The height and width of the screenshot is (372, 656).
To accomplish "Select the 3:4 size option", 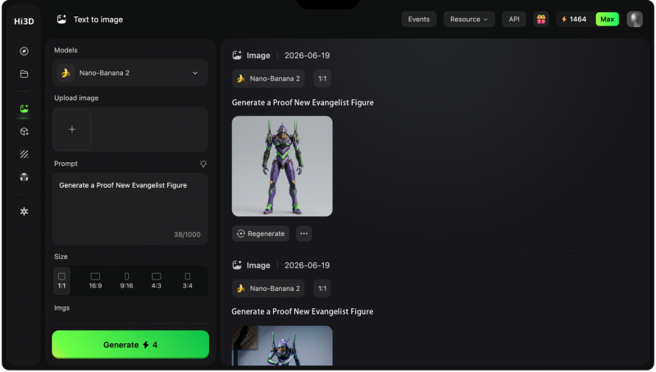I will (x=188, y=280).
